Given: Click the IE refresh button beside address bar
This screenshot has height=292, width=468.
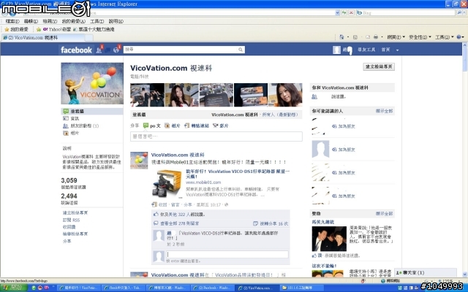Looking at the screenshot, I should (x=344, y=13).
